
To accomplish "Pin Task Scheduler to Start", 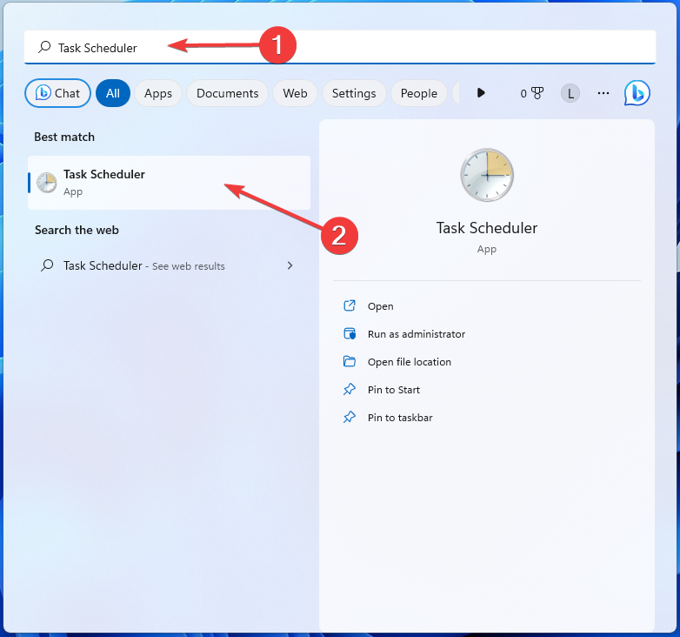I will [x=393, y=390].
